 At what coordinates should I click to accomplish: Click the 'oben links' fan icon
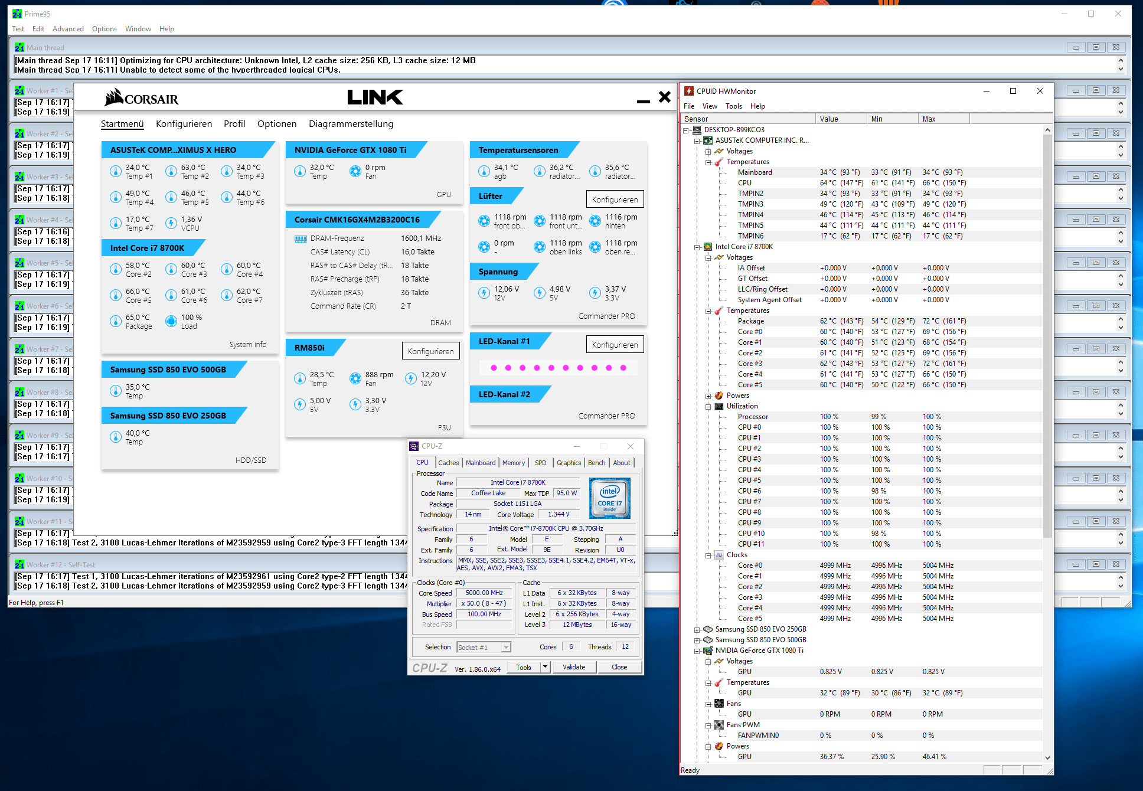tap(540, 247)
